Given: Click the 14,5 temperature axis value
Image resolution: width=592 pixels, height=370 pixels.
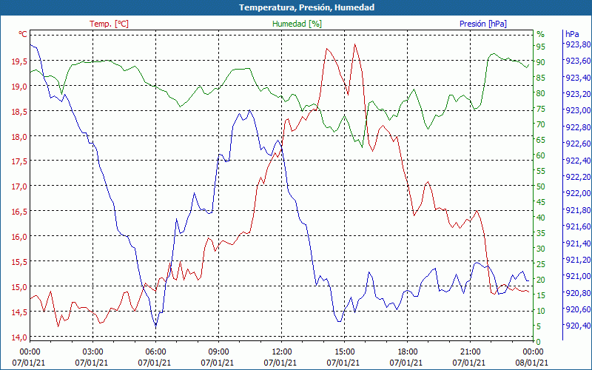Looking at the screenshot, I should click(x=20, y=312).
